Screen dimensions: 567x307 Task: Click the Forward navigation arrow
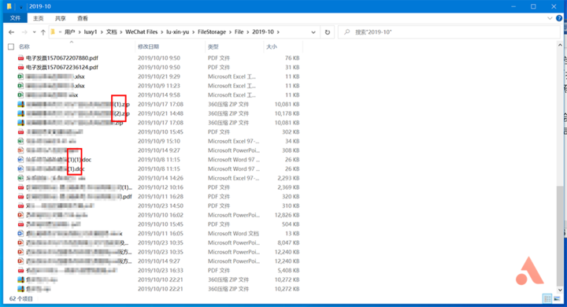(24, 32)
